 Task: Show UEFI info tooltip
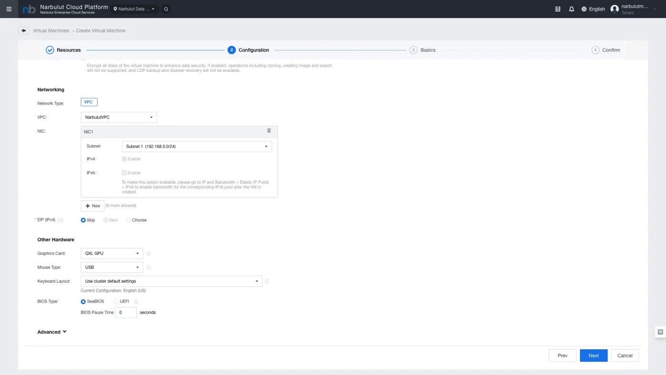coord(136,302)
